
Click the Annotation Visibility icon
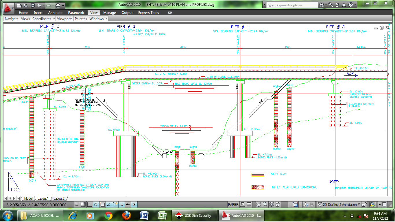(x=306, y=205)
